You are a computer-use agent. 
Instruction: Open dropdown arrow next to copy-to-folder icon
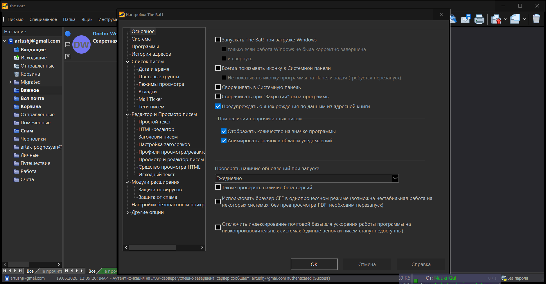pos(524,19)
